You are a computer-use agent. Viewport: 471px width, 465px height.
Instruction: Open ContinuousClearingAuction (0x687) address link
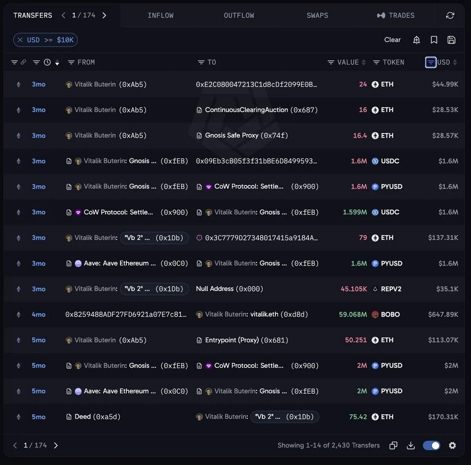pos(261,110)
